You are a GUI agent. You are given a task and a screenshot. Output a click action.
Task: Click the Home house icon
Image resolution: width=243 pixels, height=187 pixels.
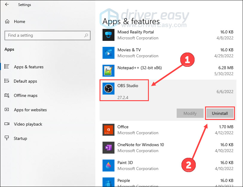pos(7,21)
